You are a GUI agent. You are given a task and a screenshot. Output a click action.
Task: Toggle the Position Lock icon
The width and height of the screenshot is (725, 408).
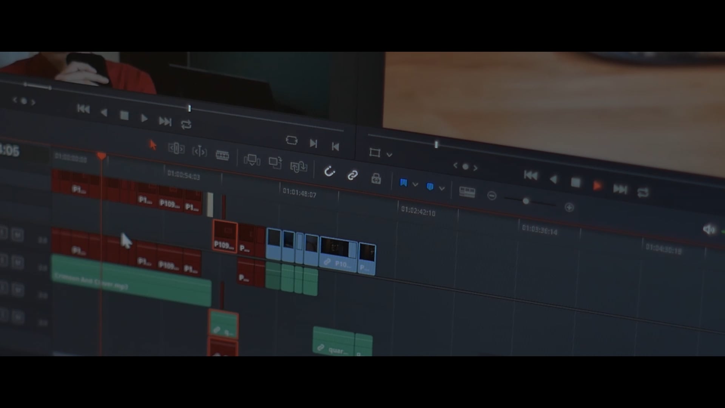(376, 178)
